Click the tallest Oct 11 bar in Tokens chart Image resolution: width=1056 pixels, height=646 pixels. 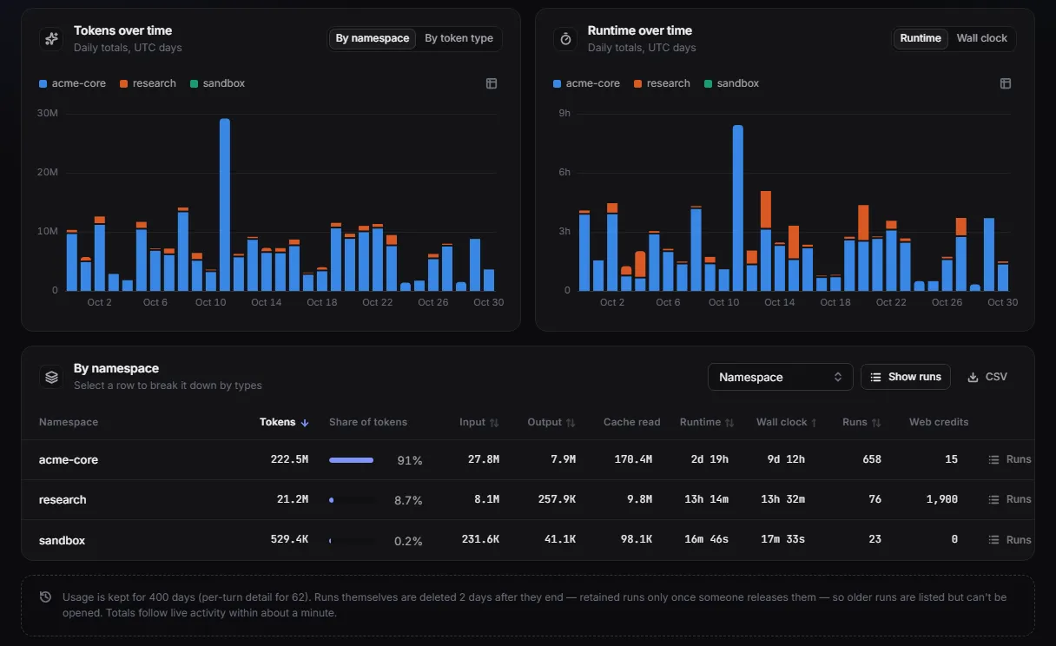[225, 204]
